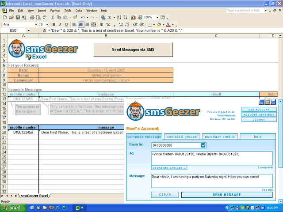Click USE ACCOUNT button
This screenshot has height=212, width=283.
pyautogui.click(x=259, y=110)
